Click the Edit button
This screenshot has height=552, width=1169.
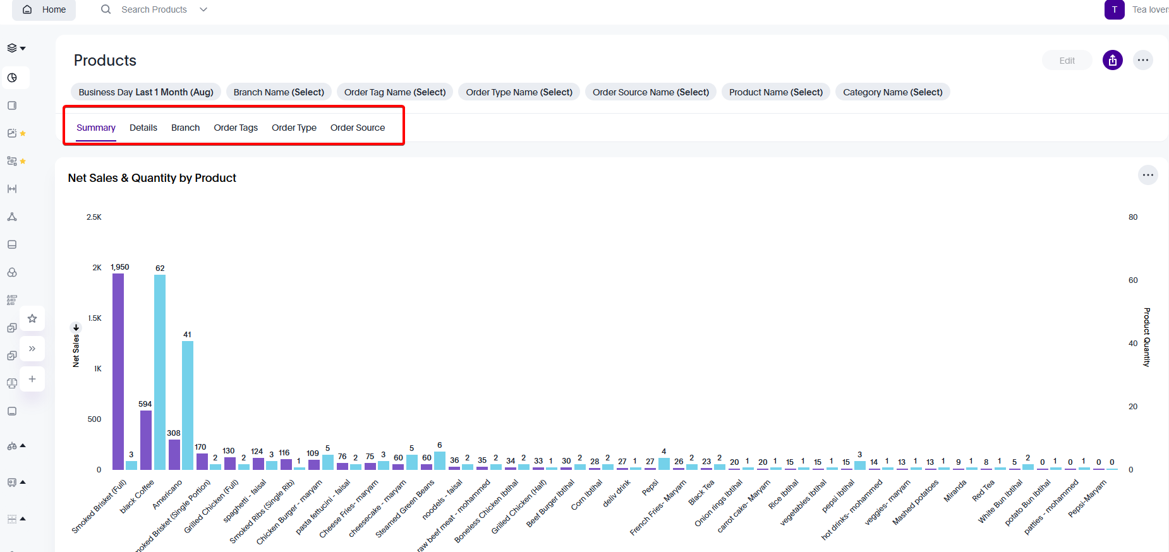point(1067,61)
